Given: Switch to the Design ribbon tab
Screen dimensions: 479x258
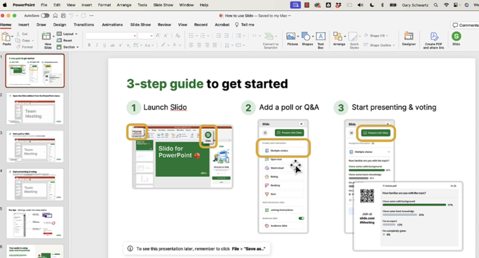Looking at the screenshot, I should [x=59, y=25].
